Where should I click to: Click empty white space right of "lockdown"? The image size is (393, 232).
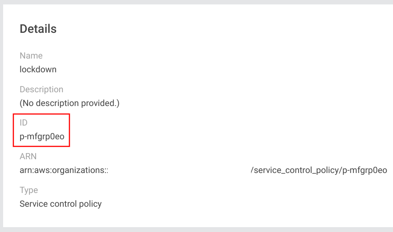(178, 69)
